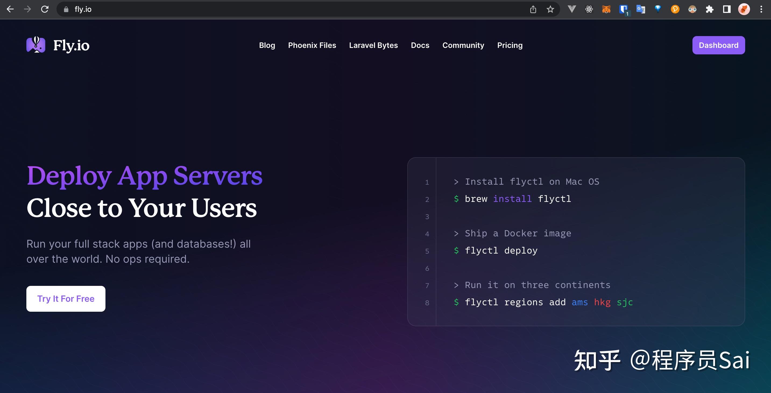Open the React DevTools extension
Screen dimensions: 771x393
(x=589, y=9)
